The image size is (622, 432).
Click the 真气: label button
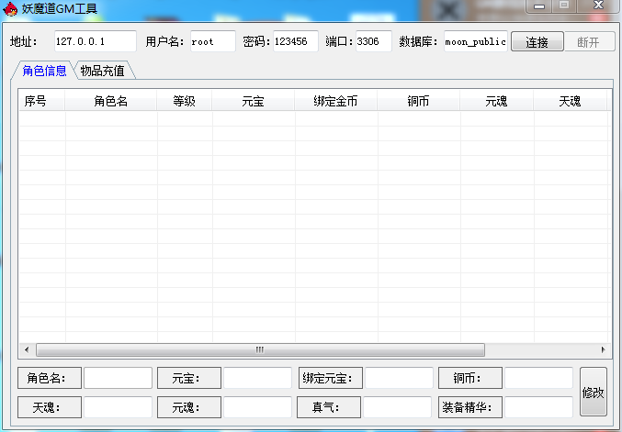329,407
